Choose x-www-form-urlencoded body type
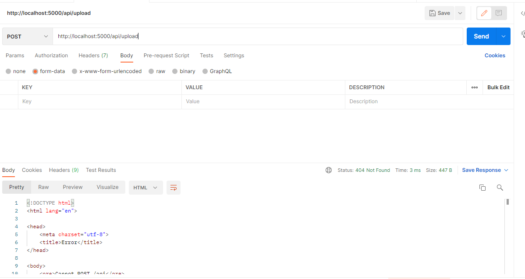The height and width of the screenshot is (279, 525). click(107, 71)
